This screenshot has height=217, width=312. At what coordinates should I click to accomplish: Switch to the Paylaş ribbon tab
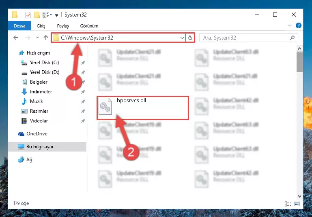coord(63,26)
